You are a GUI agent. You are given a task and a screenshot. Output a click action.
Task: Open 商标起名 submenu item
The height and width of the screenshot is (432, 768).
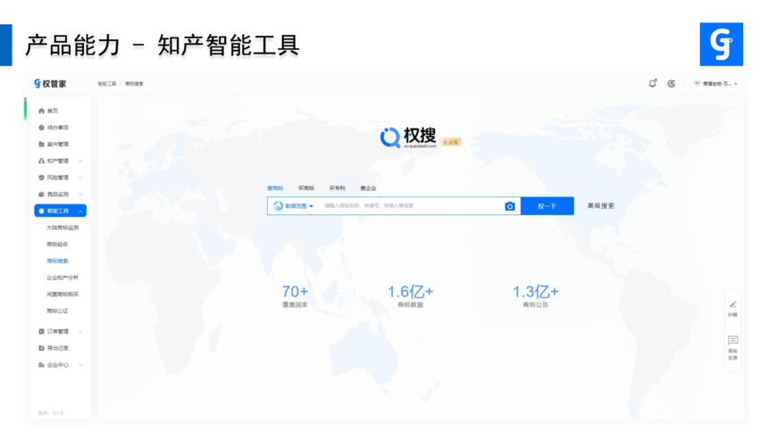coord(57,244)
